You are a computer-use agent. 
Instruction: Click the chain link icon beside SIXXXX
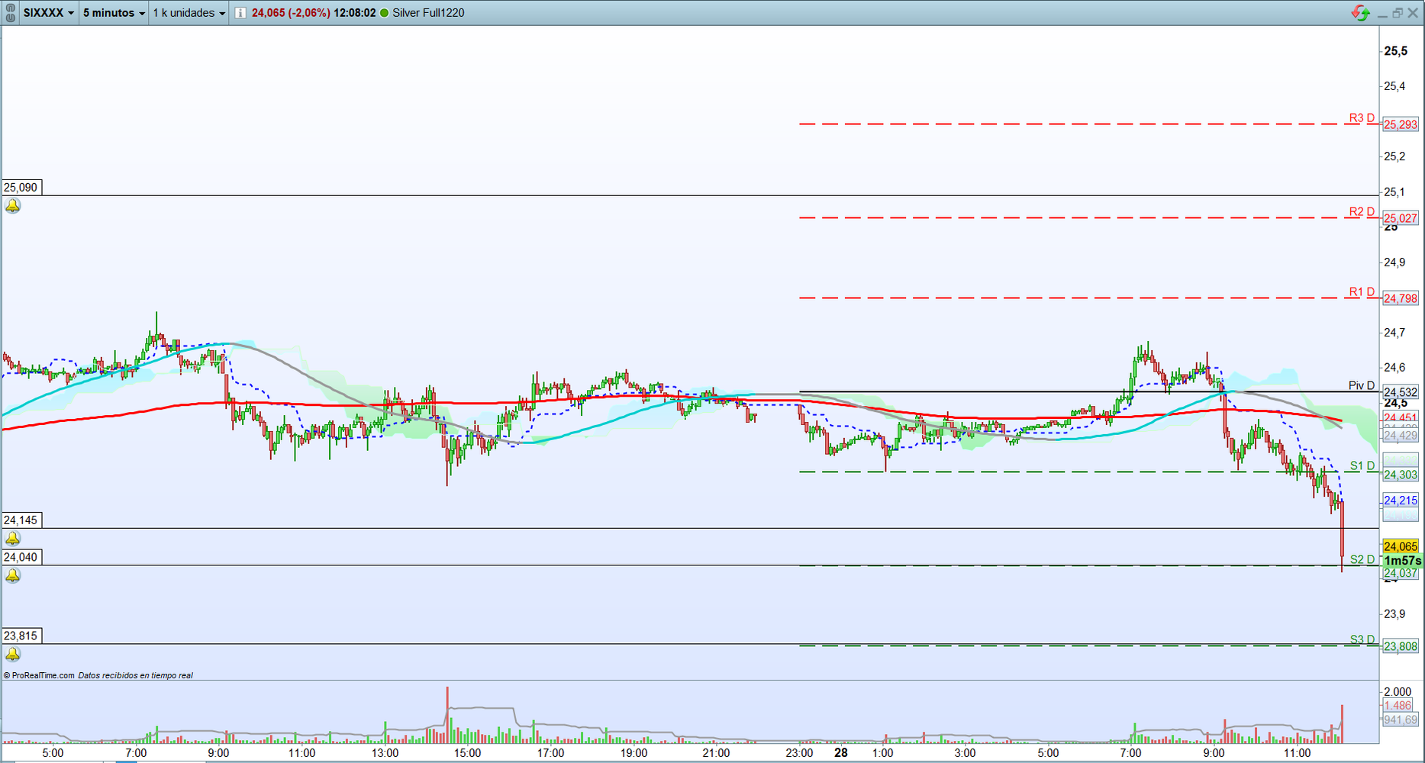coord(11,13)
